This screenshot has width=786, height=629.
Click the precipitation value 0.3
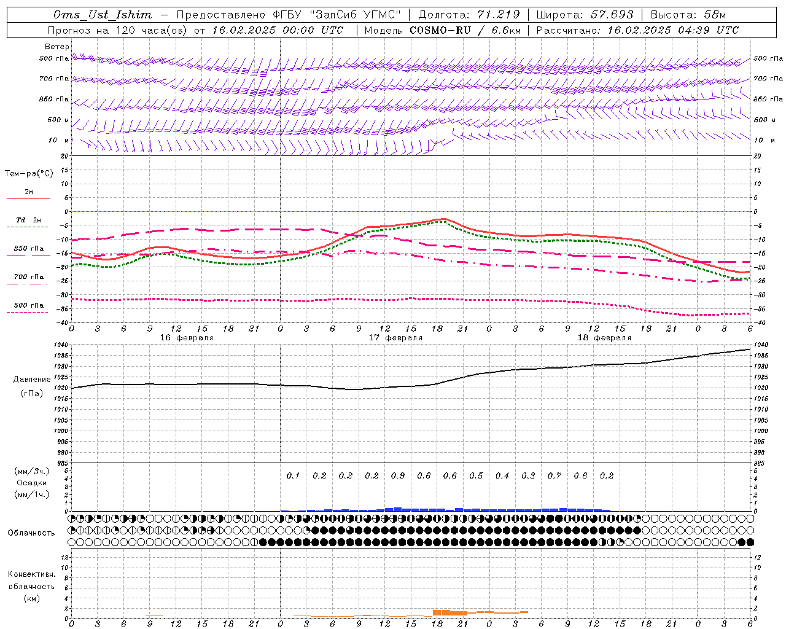point(528,475)
